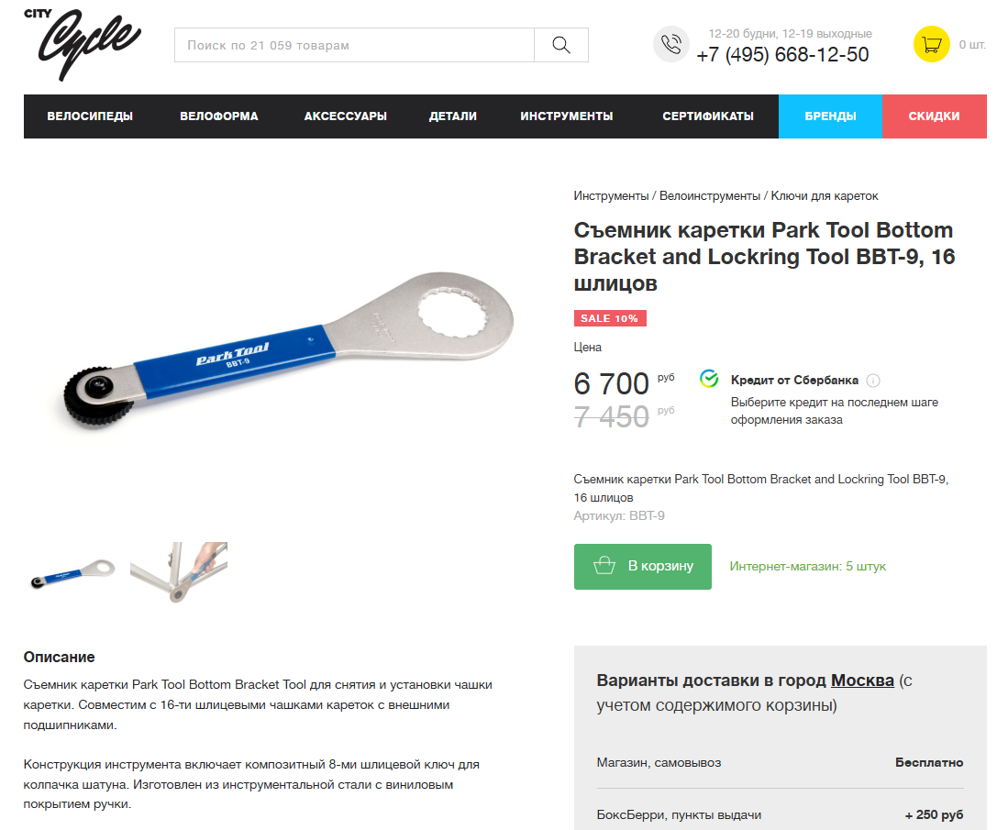Select the Бренды tab
Viewport: 997px width, 830px height.
pos(830,116)
